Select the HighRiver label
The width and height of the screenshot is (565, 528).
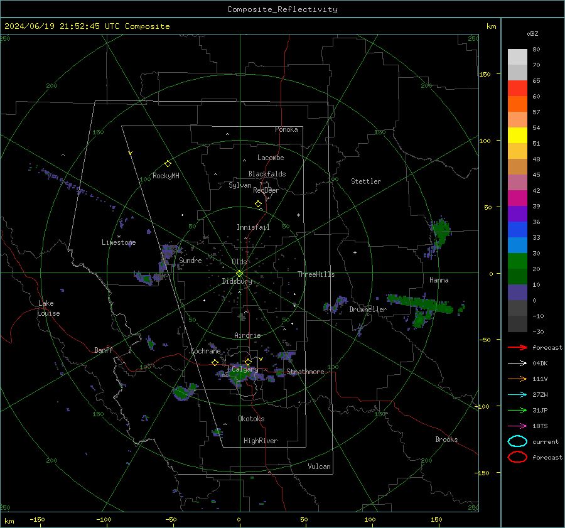(261, 441)
